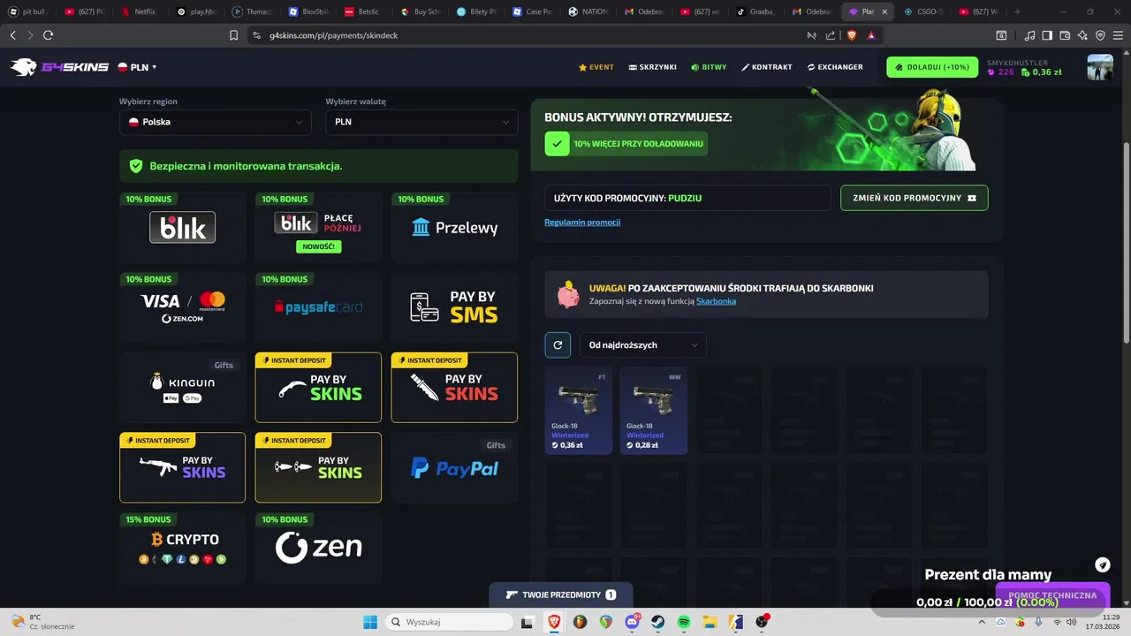
Task: Go back in browser history
Action: coord(12,35)
